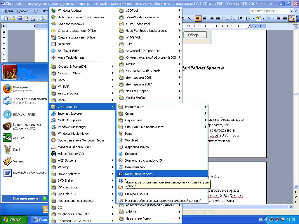299x224 pixels.
Task: Toggle center alignment in Word
Action: (205, 18)
